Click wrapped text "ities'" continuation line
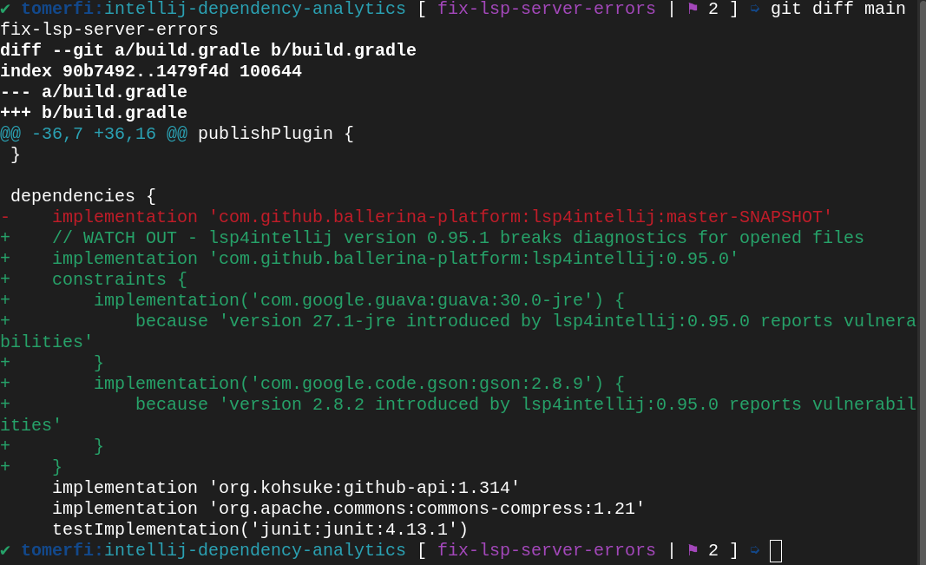This screenshot has width=926, height=565. [30, 424]
